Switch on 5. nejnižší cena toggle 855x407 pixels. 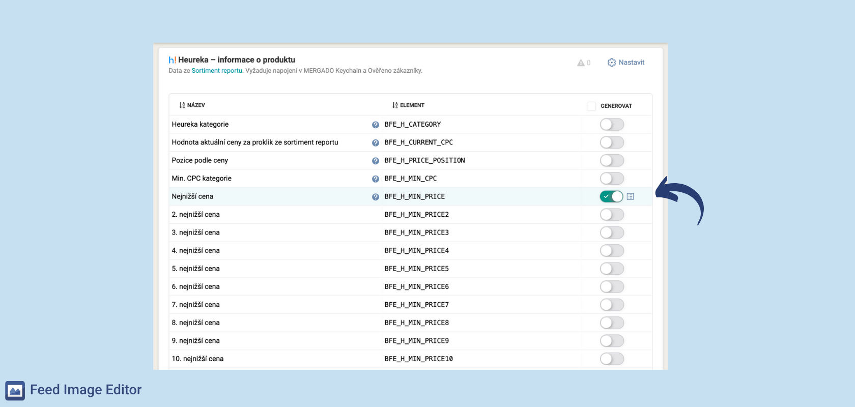pyautogui.click(x=612, y=269)
